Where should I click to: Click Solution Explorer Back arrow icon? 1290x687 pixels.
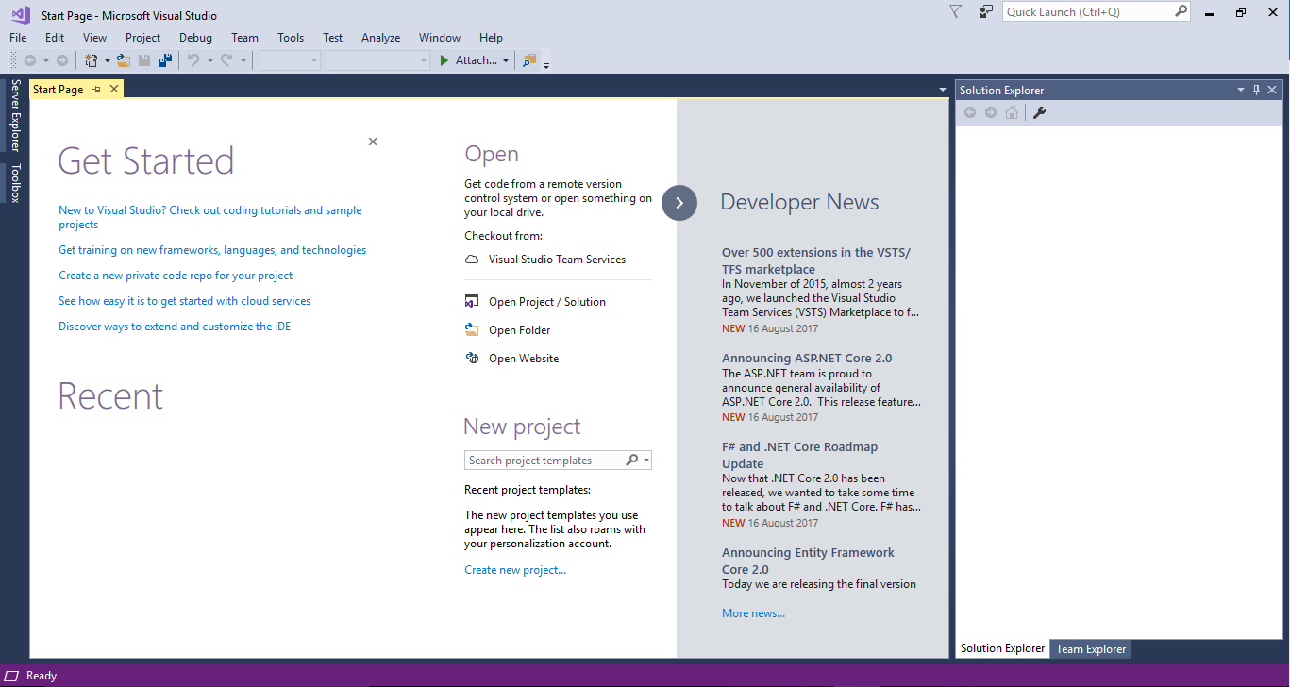pos(969,113)
